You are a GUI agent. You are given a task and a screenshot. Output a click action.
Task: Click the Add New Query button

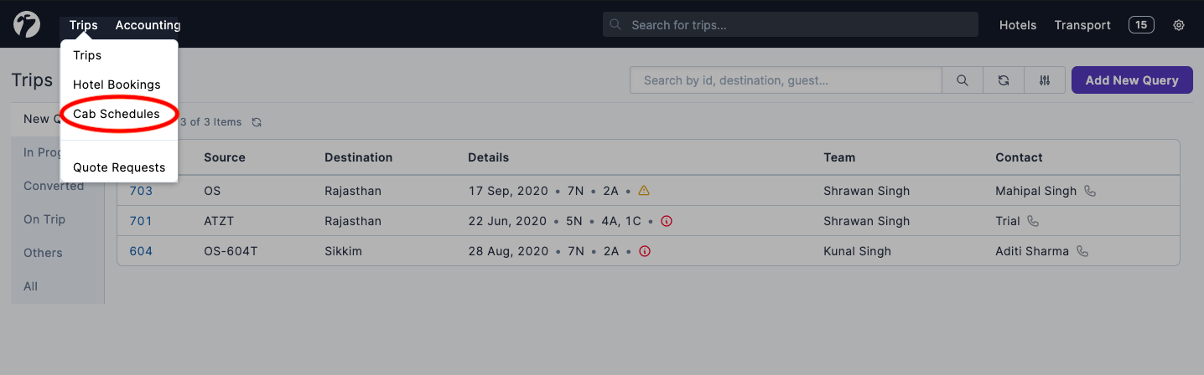click(x=1132, y=80)
